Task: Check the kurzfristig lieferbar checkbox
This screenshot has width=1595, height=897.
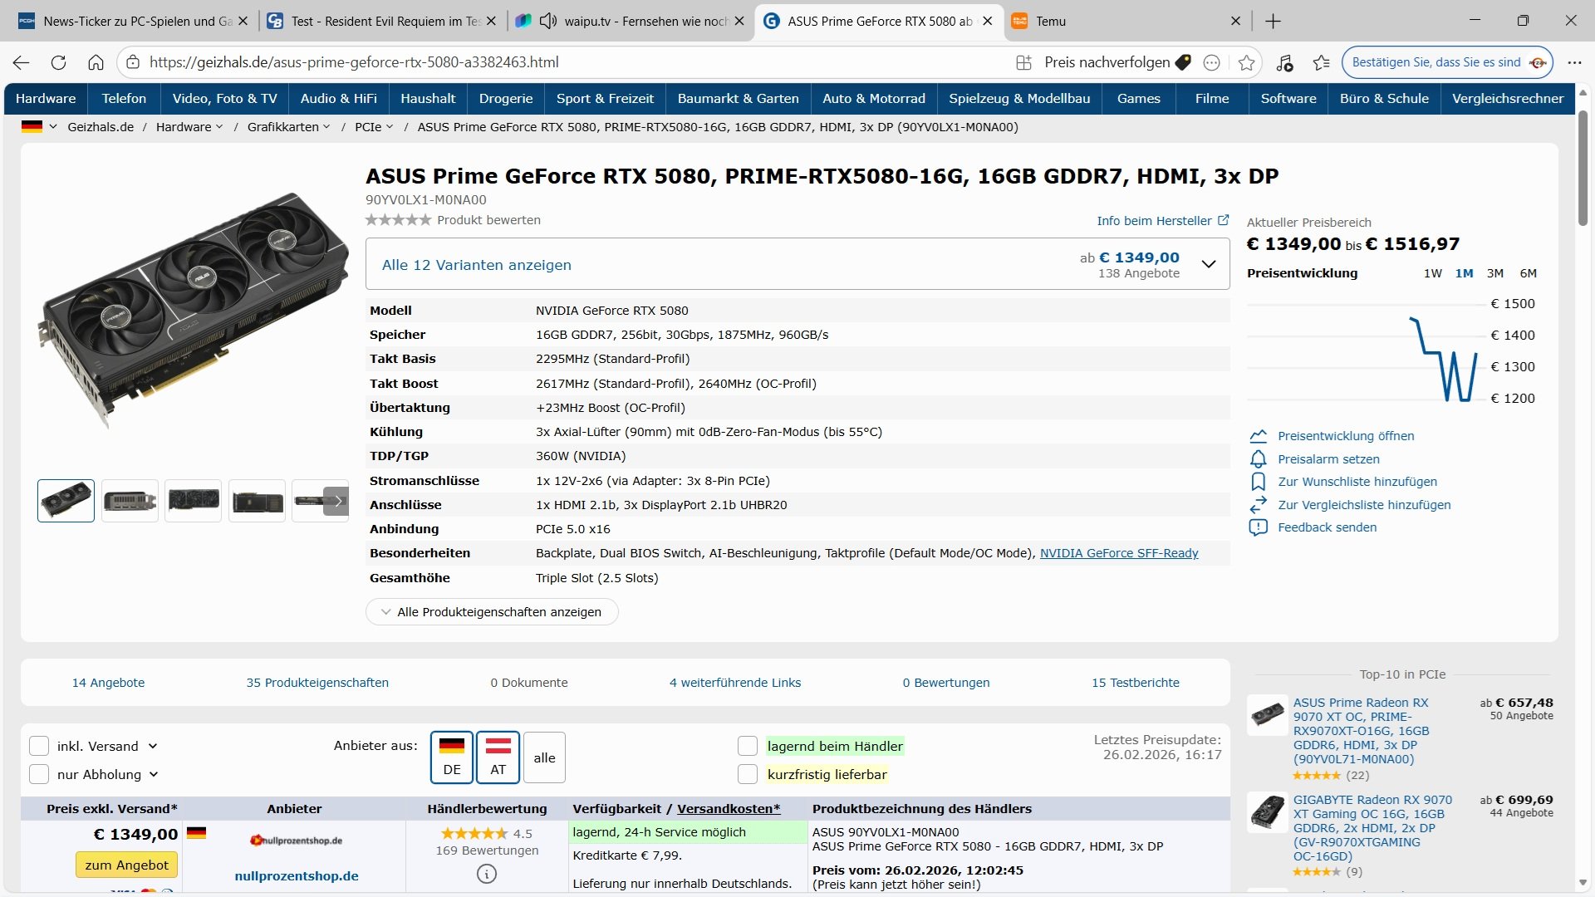Action: 748,774
